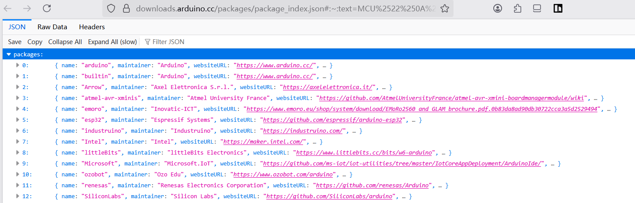Switch to the Headers tab

(x=92, y=27)
